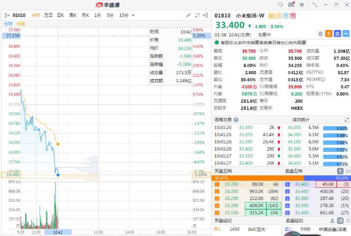Click ask level 2 price 33.450
The height and width of the screenshot is (236, 351).
pyautogui.click(x=302, y=192)
